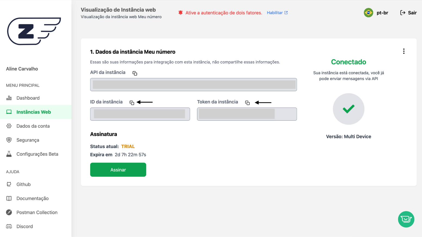Image resolution: width=422 pixels, height=237 pixels.
Task: Click the Brazil flag language icon
Action: tap(368, 13)
